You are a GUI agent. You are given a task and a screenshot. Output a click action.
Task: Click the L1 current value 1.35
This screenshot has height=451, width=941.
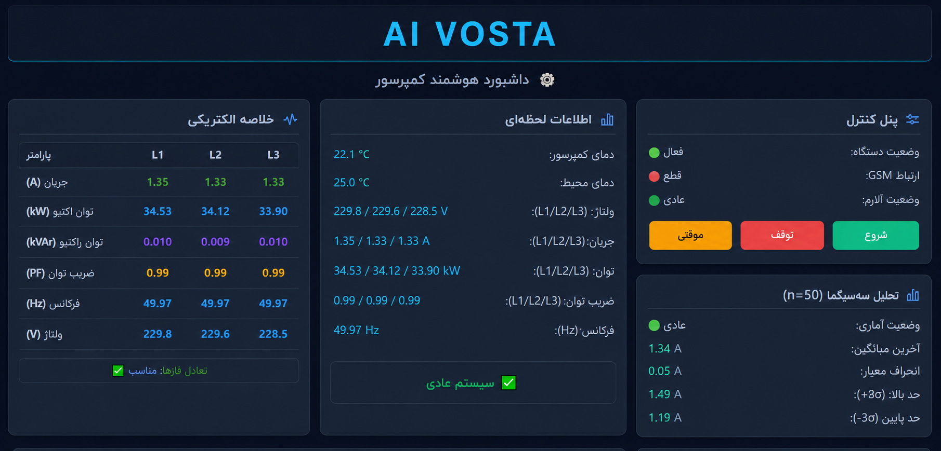pos(158,182)
